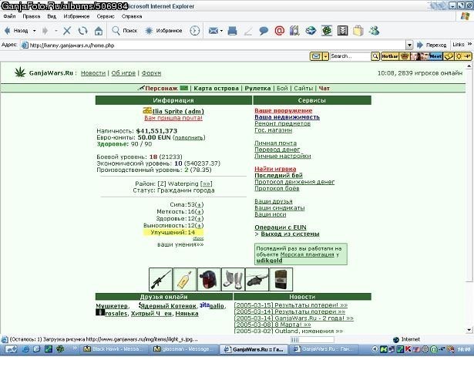The width and height of the screenshot is (474, 367).
Task: Click the page scrollbar down arrow
Action: click(x=469, y=330)
